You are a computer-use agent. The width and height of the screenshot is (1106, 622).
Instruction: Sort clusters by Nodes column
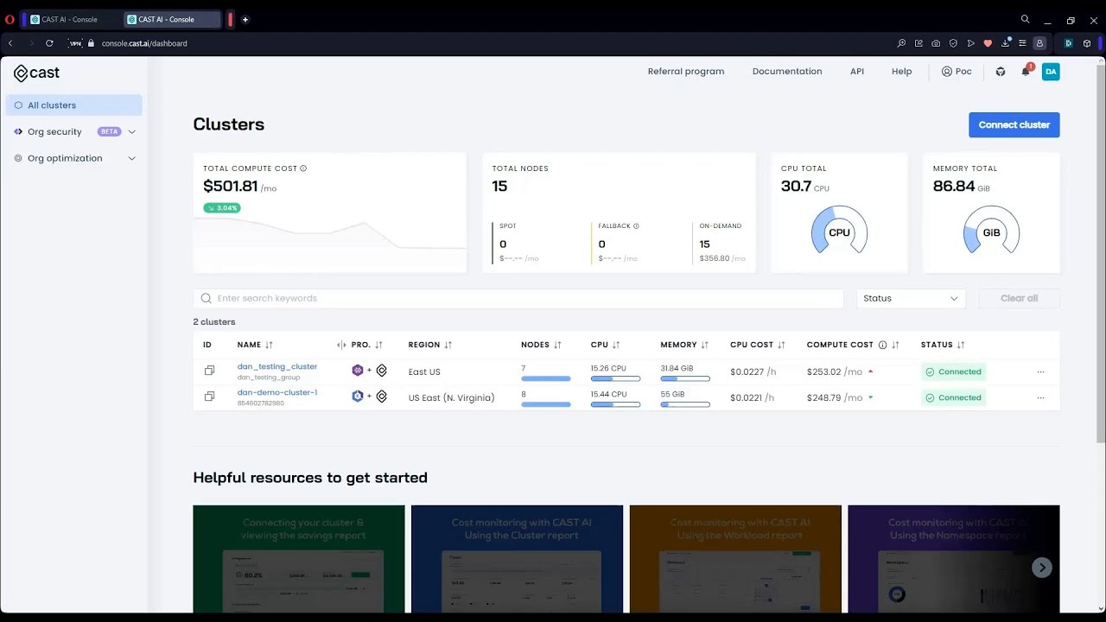[x=557, y=345]
